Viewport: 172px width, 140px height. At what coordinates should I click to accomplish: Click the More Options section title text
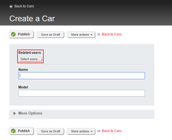coord(30,113)
